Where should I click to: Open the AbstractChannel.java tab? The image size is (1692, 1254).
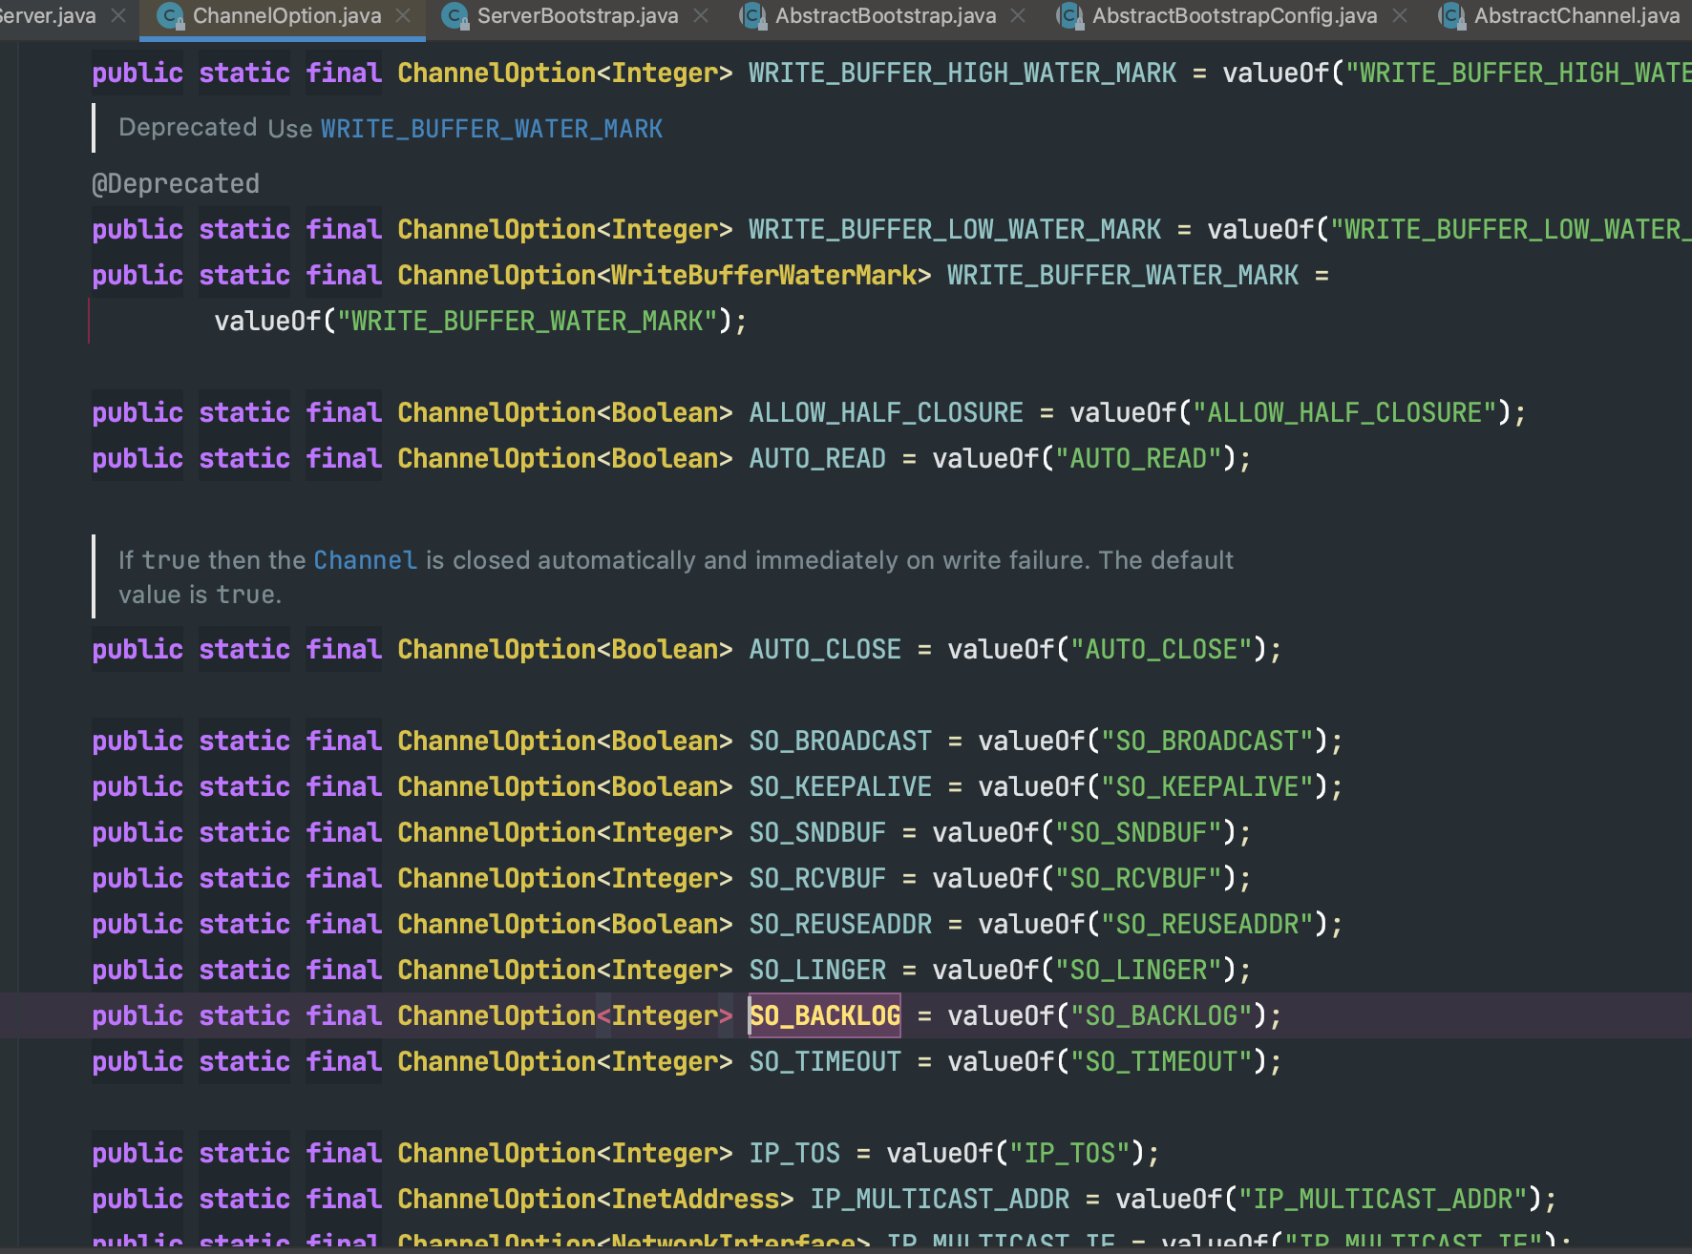(x=1576, y=16)
